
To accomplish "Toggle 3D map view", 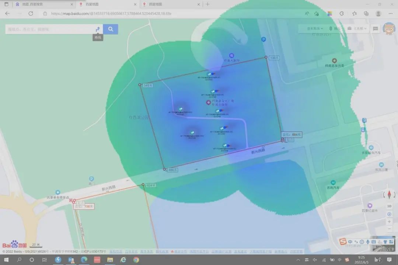I will pos(389,206).
